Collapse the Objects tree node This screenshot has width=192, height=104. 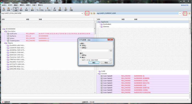[x=5, y=43]
